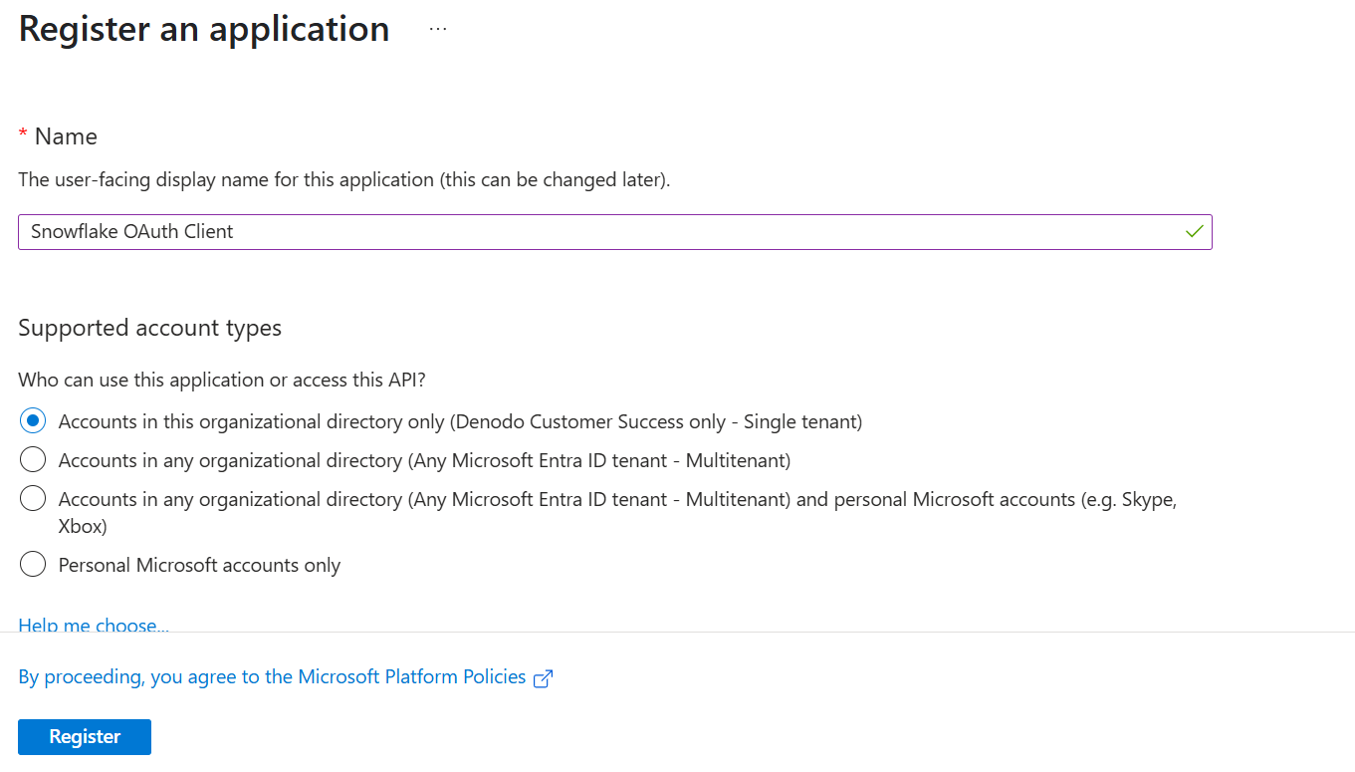Click the external link icon after Policies
The image size is (1355, 772).
tap(543, 678)
